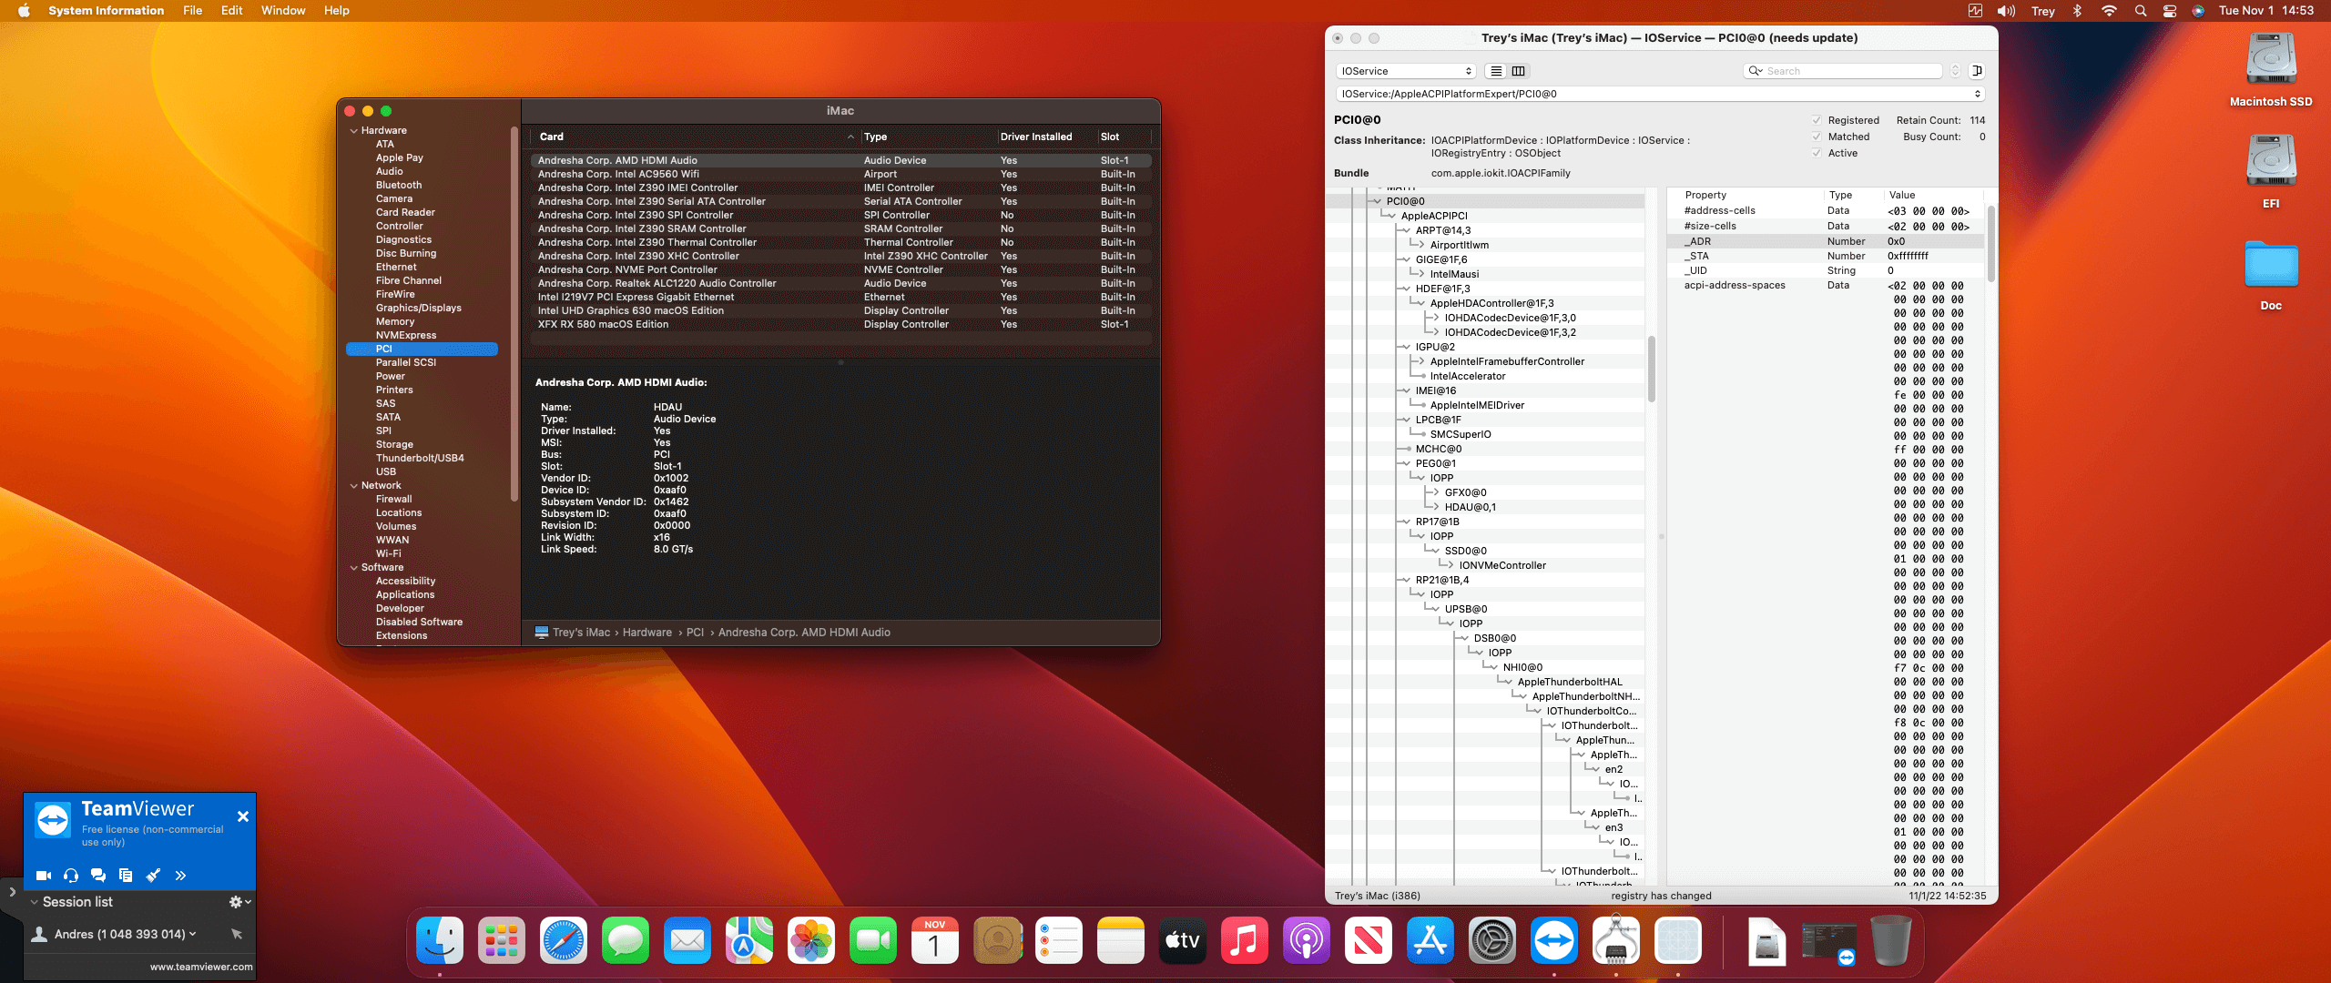Switch IORegistryExplorer to column view

pos(1518,71)
